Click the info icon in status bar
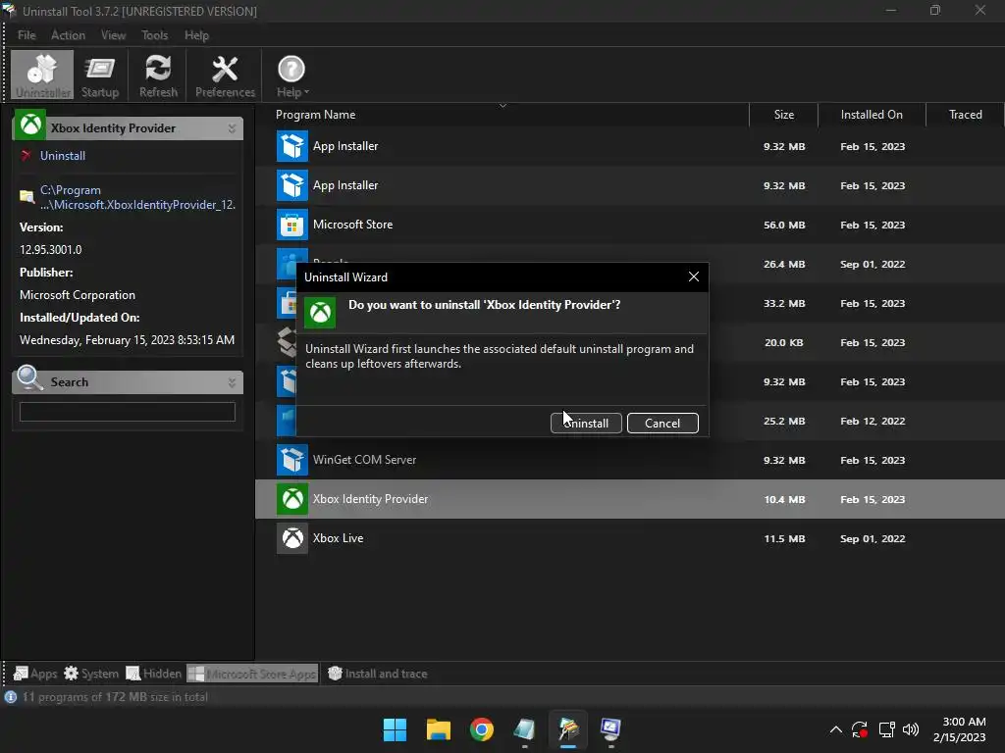 (x=10, y=697)
